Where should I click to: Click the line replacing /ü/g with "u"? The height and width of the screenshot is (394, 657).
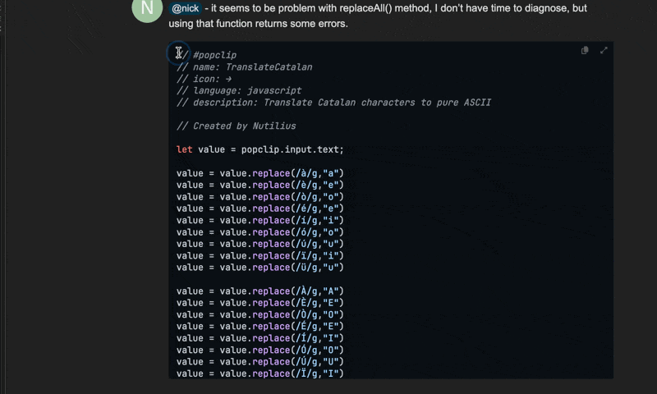(x=260, y=268)
